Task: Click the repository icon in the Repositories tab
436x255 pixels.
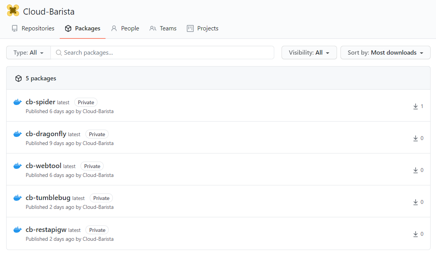Action: [x=15, y=28]
